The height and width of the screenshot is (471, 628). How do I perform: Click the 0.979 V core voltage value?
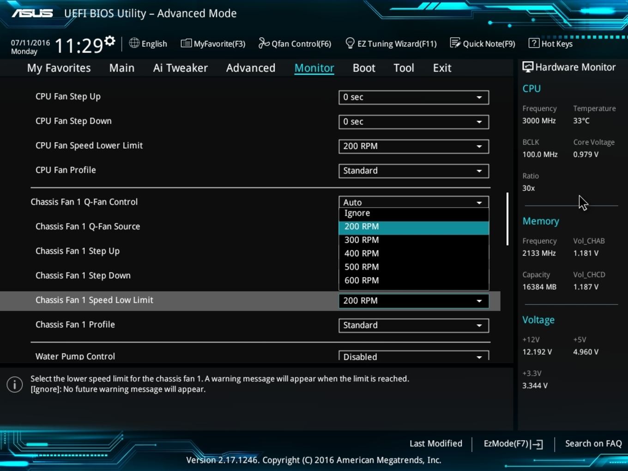pos(586,154)
